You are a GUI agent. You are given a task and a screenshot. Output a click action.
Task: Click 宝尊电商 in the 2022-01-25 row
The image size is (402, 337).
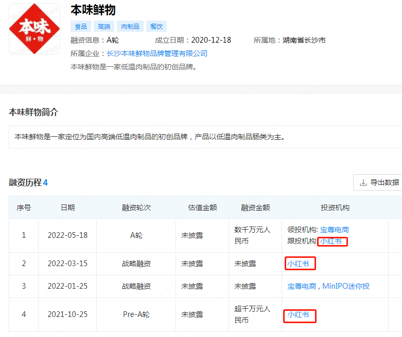tap(302, 286)
